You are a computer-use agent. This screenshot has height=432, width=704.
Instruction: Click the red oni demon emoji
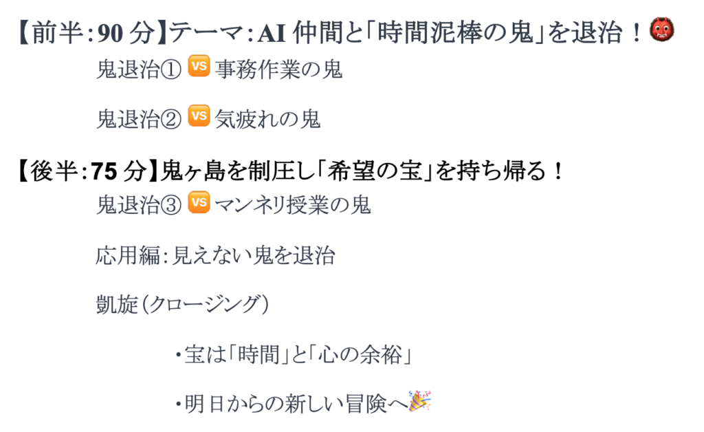click(662, 30)
